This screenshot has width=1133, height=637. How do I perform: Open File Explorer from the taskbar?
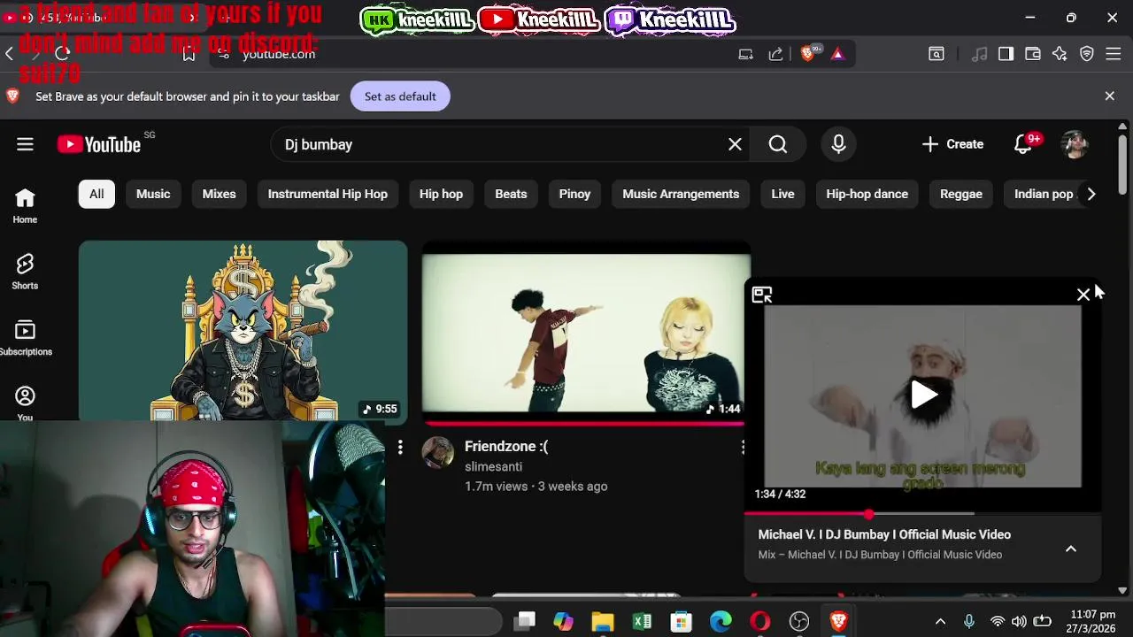602,622
